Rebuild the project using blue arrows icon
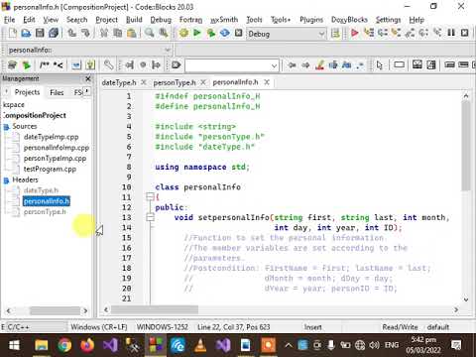This screenshot has height=357, width=476. point(225,33)
